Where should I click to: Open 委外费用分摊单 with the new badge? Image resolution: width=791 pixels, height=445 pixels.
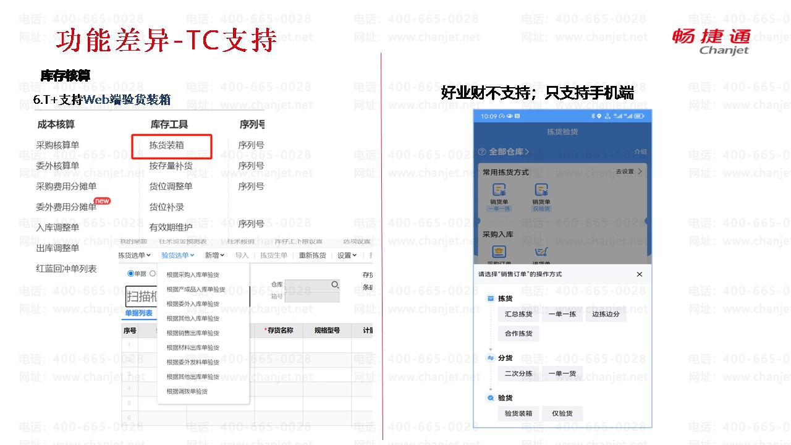[x=66, y=207]
